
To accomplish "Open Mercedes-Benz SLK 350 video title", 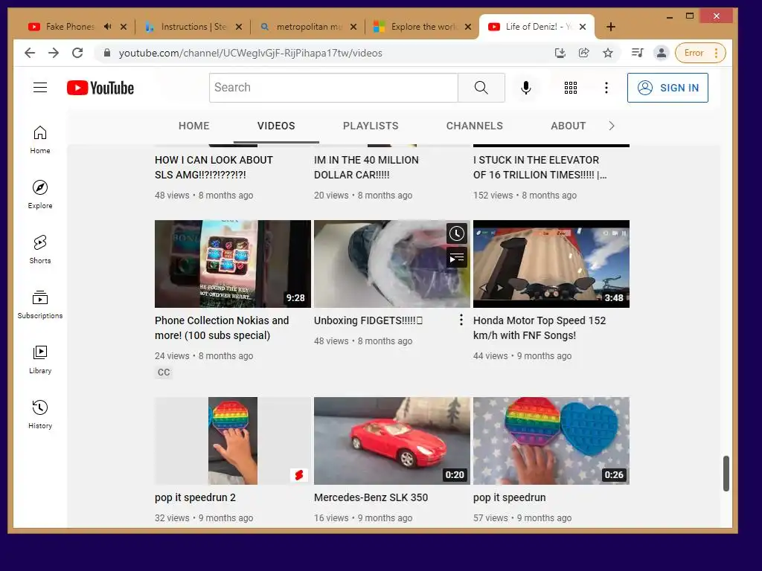I will tap(371, 497).
